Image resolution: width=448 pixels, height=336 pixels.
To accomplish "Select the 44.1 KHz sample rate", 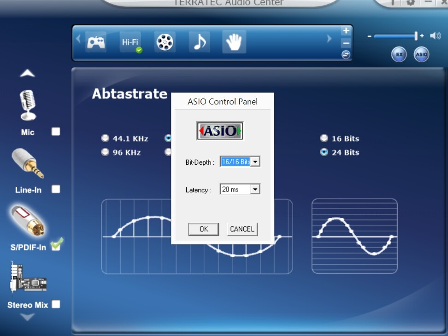I will point(106,138).
